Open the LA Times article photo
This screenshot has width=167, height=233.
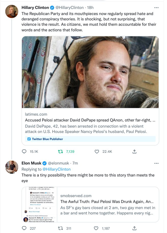pos(90,72)
